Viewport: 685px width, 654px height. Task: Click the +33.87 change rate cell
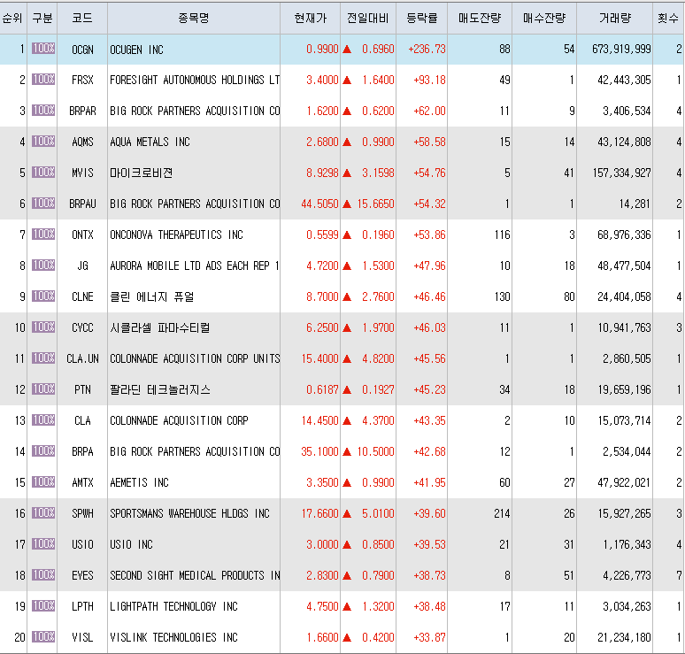coord(429,638)
